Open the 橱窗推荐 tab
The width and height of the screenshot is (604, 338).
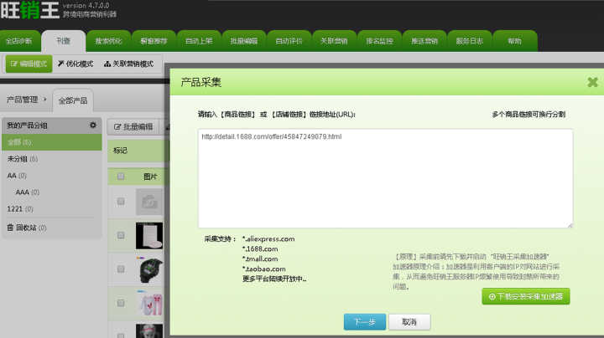click(x=154, y=41)
